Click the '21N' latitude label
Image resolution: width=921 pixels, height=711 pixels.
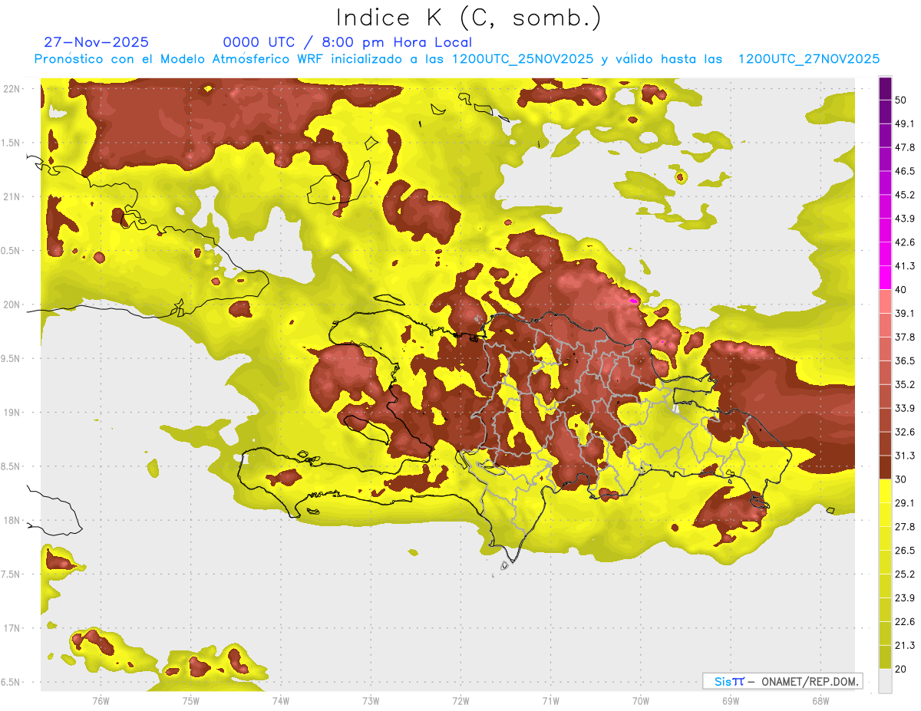(x=12, y=196)
